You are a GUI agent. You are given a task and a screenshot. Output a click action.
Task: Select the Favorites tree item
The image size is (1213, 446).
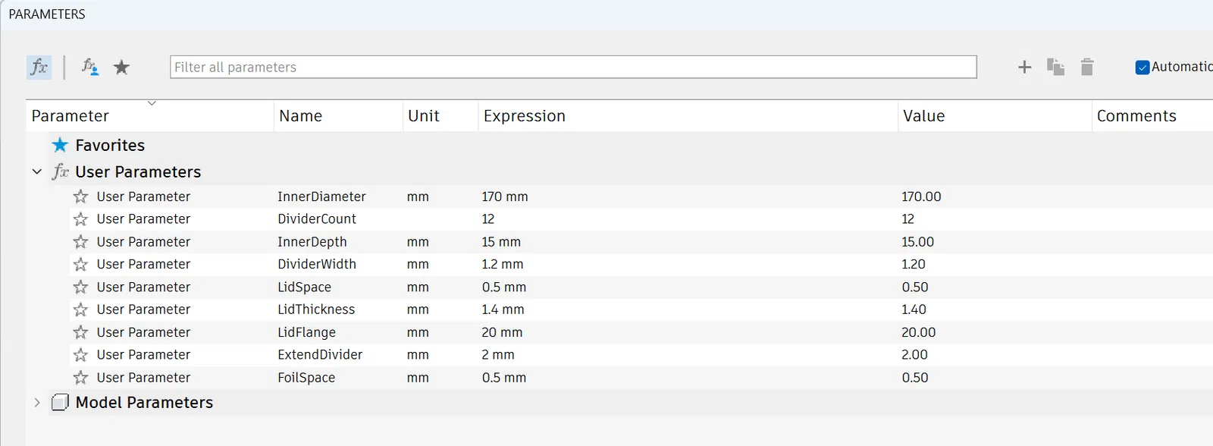110,145
